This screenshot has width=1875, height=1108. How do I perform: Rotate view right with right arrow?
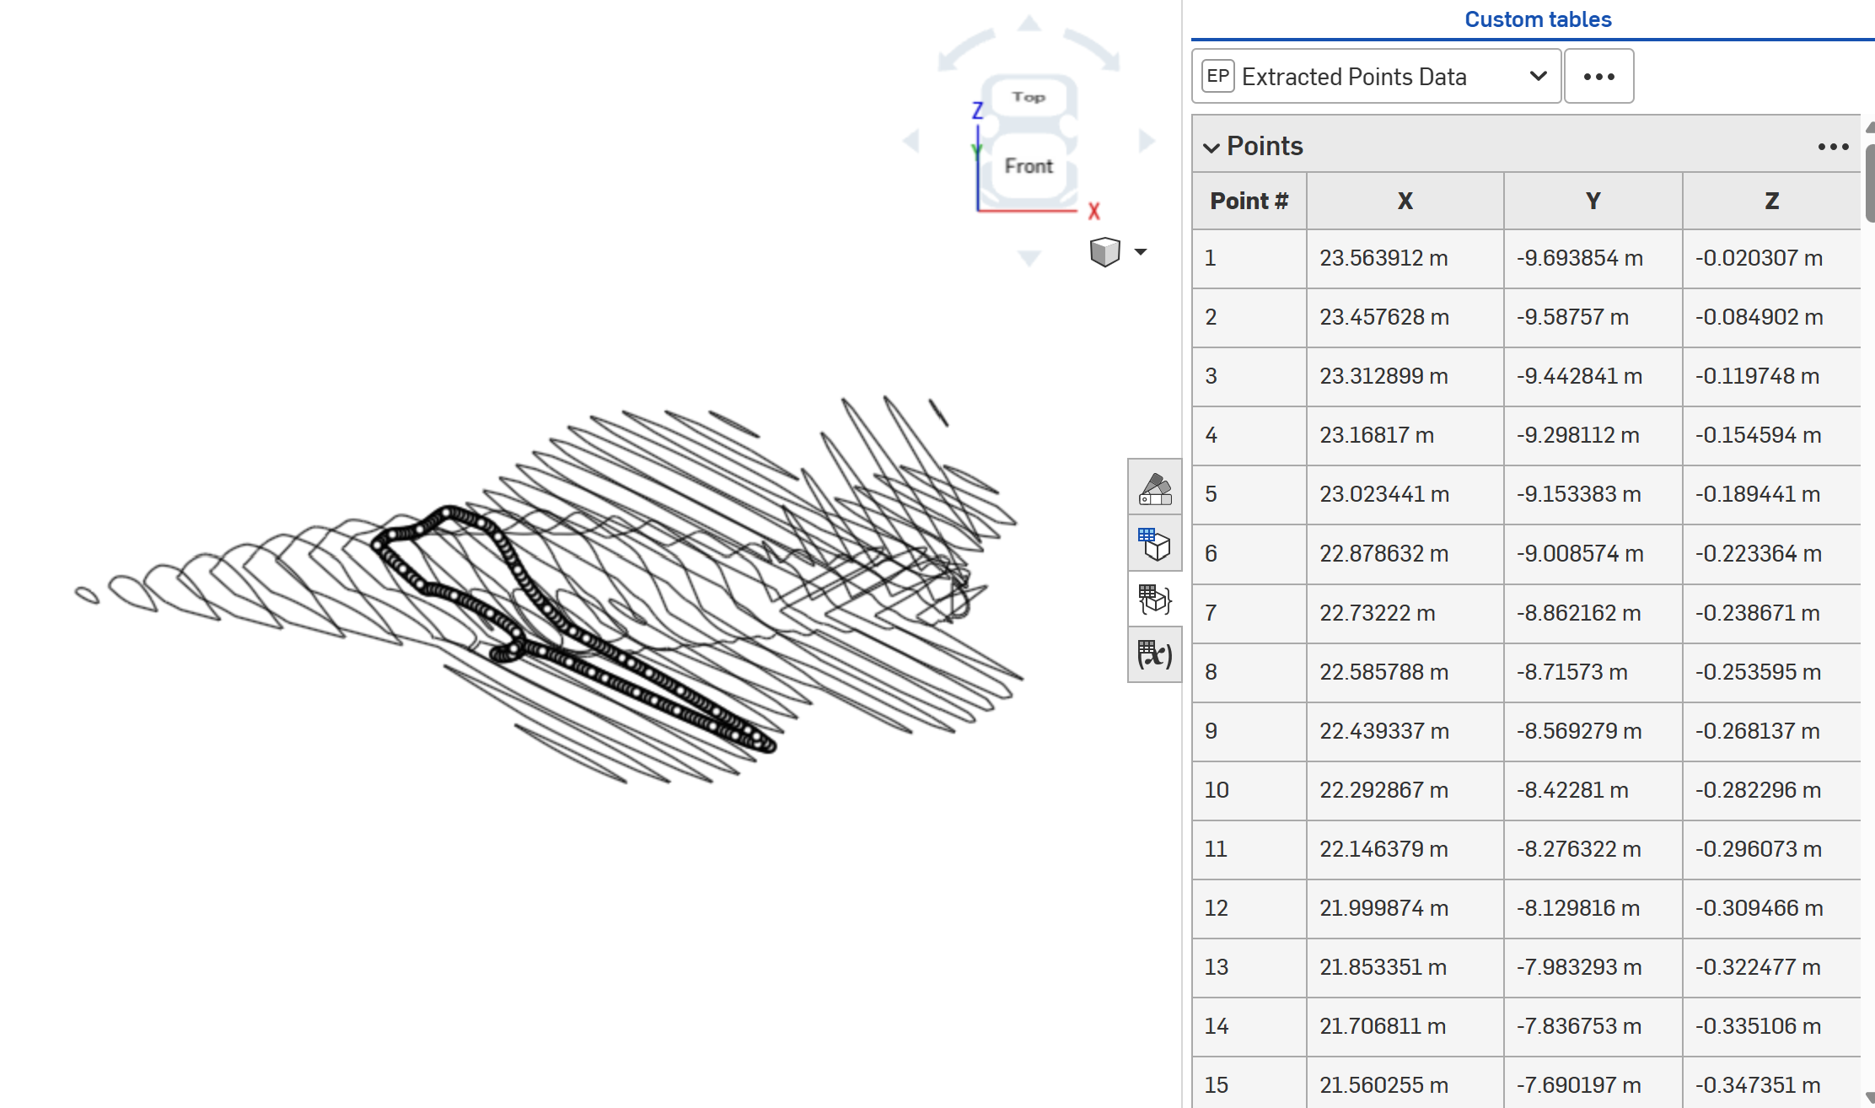[1147, 141]
